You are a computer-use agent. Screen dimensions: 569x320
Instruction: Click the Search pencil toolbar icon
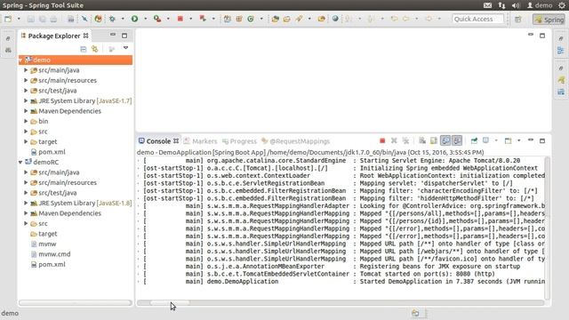coord(299,19)
